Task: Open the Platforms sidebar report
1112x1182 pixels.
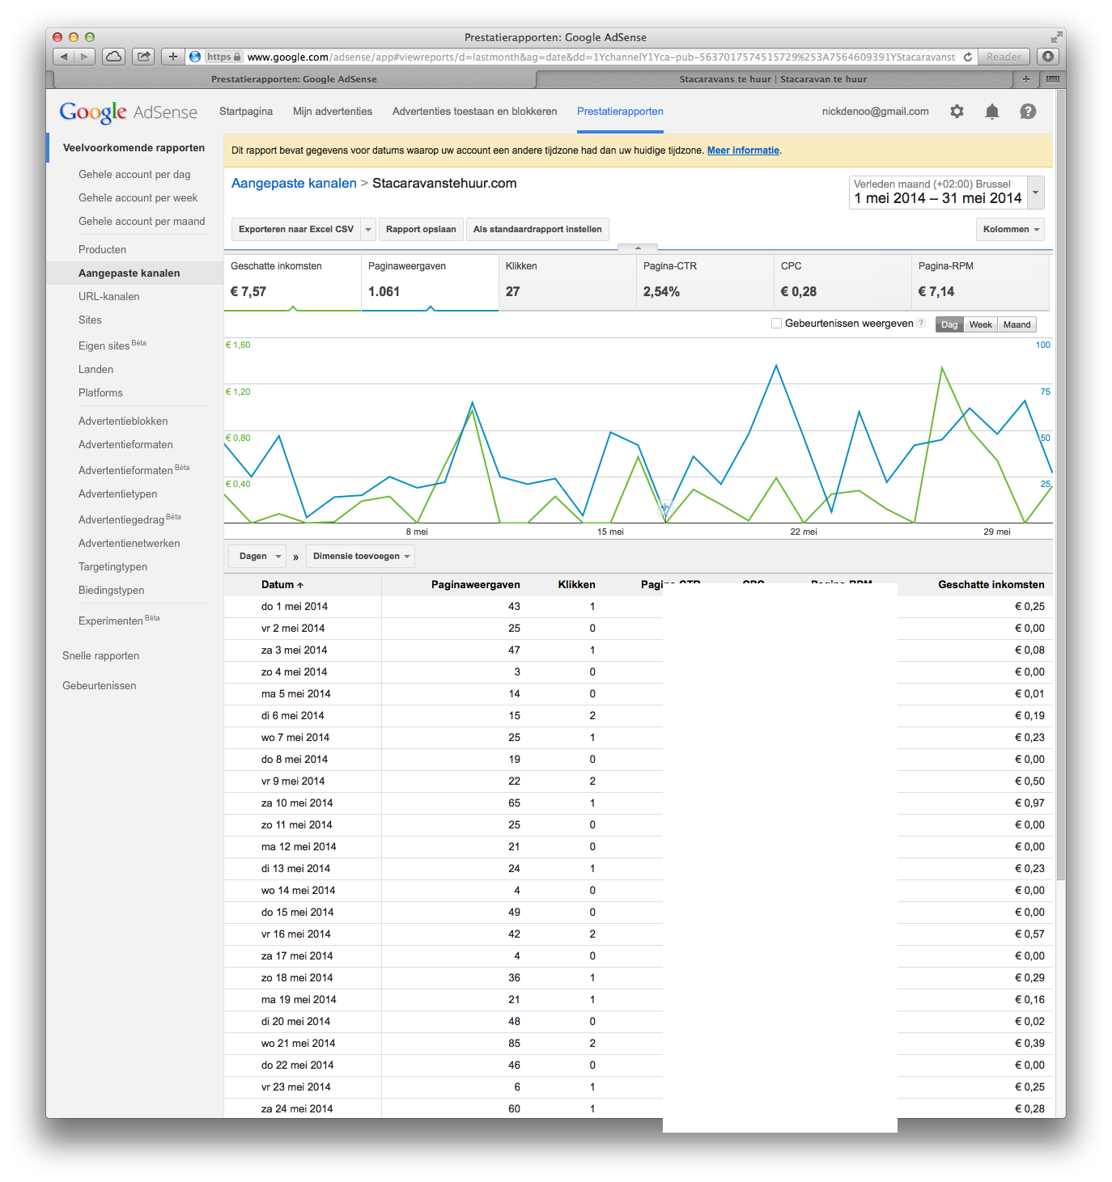Action: [x=100, y=392]
